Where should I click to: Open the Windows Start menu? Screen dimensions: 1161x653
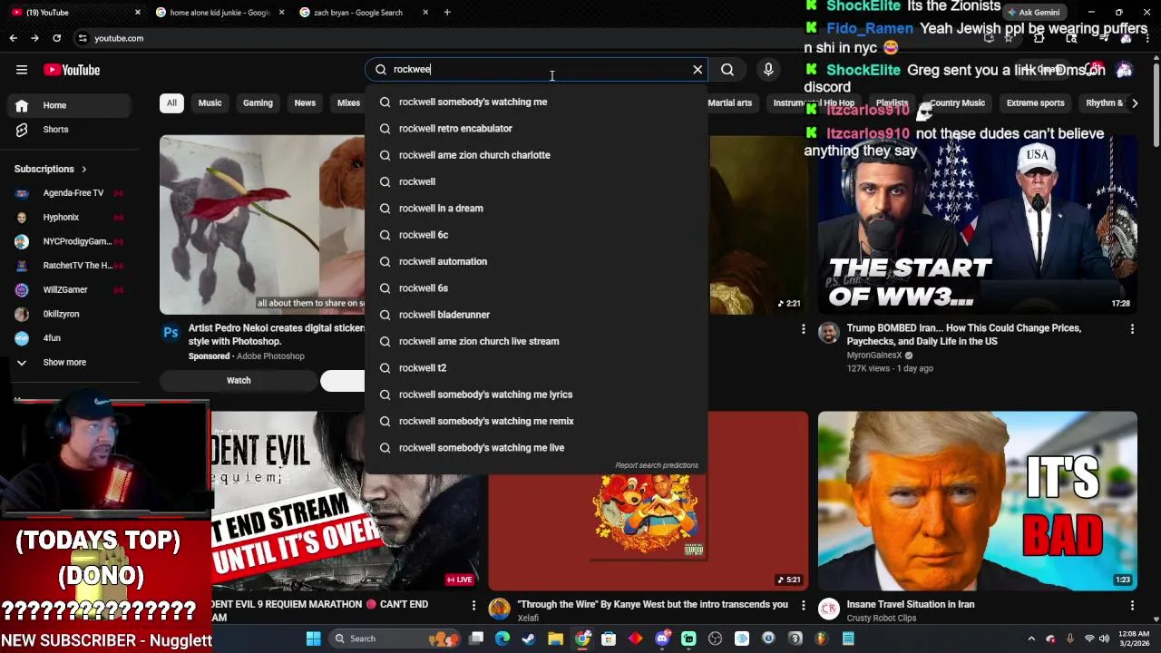(x=313, y=638)
